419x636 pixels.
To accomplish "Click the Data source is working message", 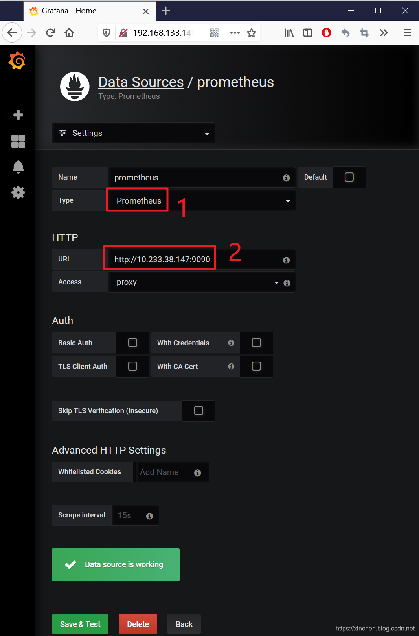I will (116, 565).
